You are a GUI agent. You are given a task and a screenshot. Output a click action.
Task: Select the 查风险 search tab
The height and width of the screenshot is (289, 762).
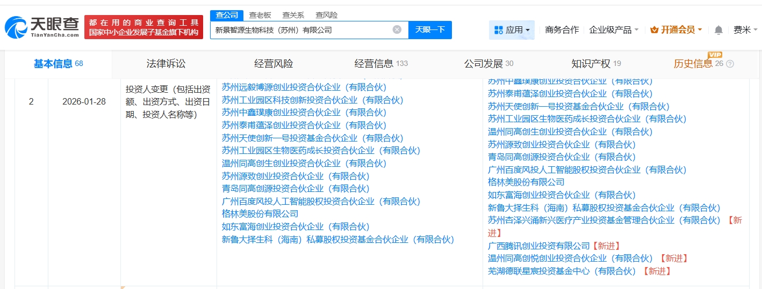326,15
